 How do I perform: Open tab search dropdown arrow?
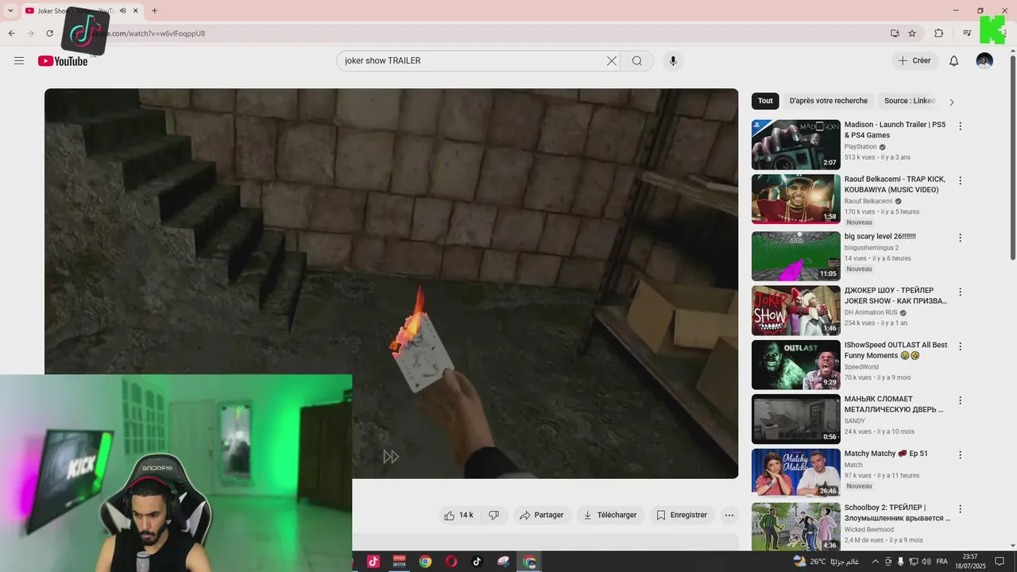[x=10, y=10]
